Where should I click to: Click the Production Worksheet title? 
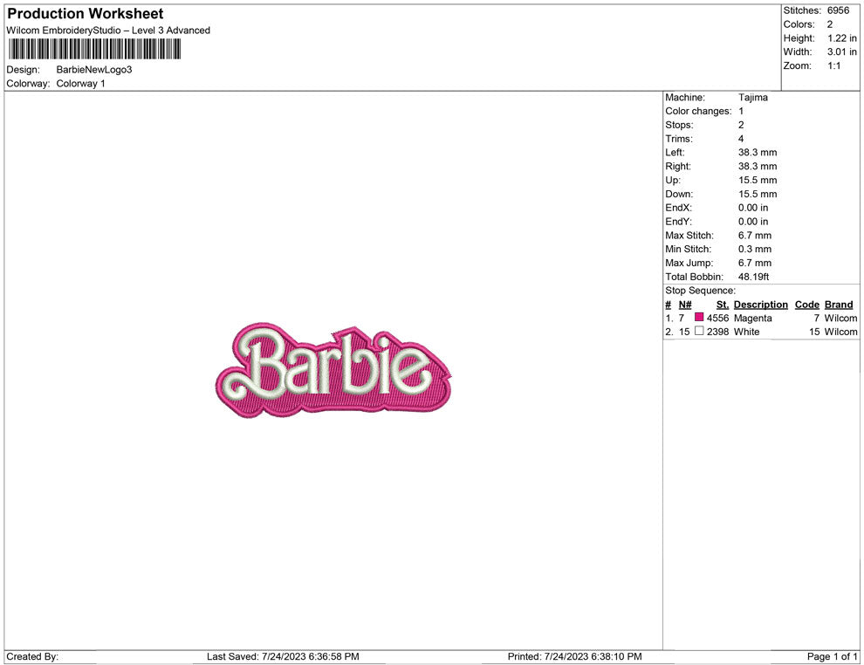pyautogui.click(x=86, y=14)
